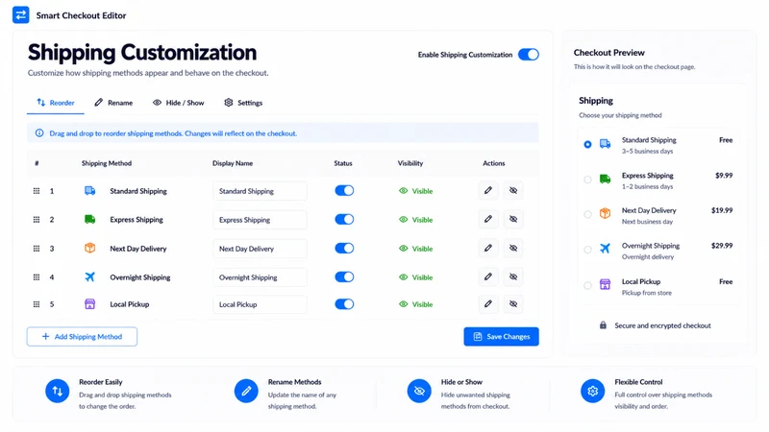Click the Local Pickup display name field
This screenshot has width=769, height=432.
point(260,304)
